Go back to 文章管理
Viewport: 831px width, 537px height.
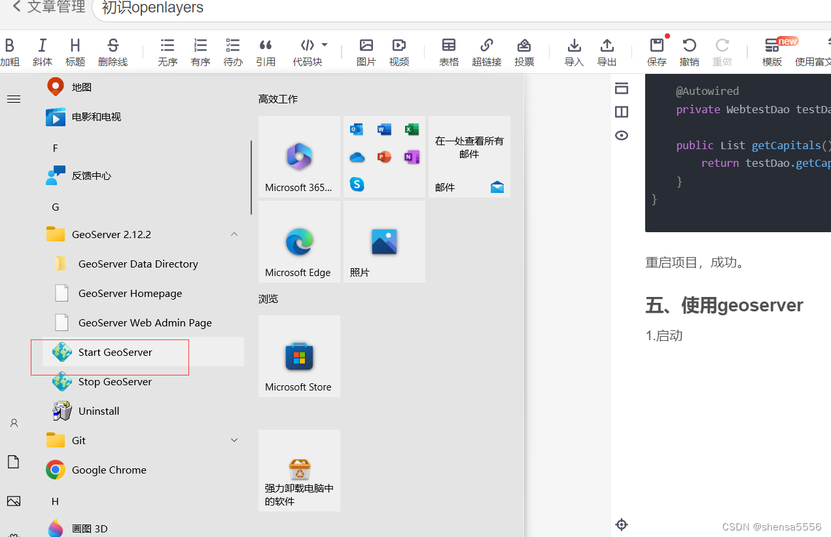point(47,7)
